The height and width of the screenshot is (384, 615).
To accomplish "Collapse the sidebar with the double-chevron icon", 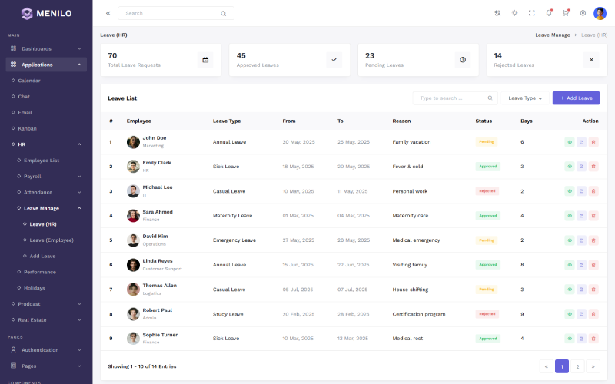I will [108, 13].
